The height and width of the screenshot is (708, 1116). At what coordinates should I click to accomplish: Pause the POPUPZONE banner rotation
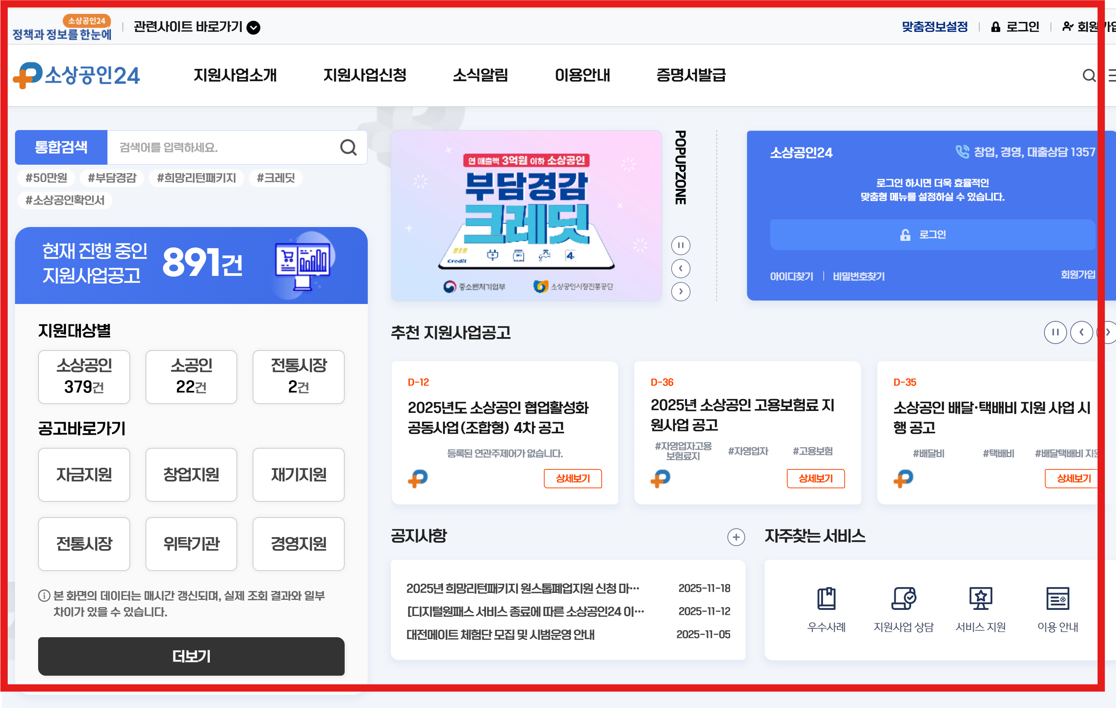[x=680, y=245]
